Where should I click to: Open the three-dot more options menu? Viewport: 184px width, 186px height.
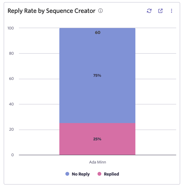click(x=172, y=11)
